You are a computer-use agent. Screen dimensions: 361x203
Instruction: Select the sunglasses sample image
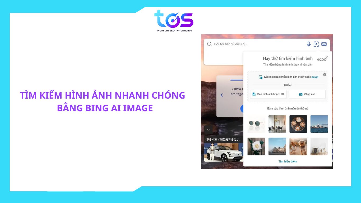[256, 124]
